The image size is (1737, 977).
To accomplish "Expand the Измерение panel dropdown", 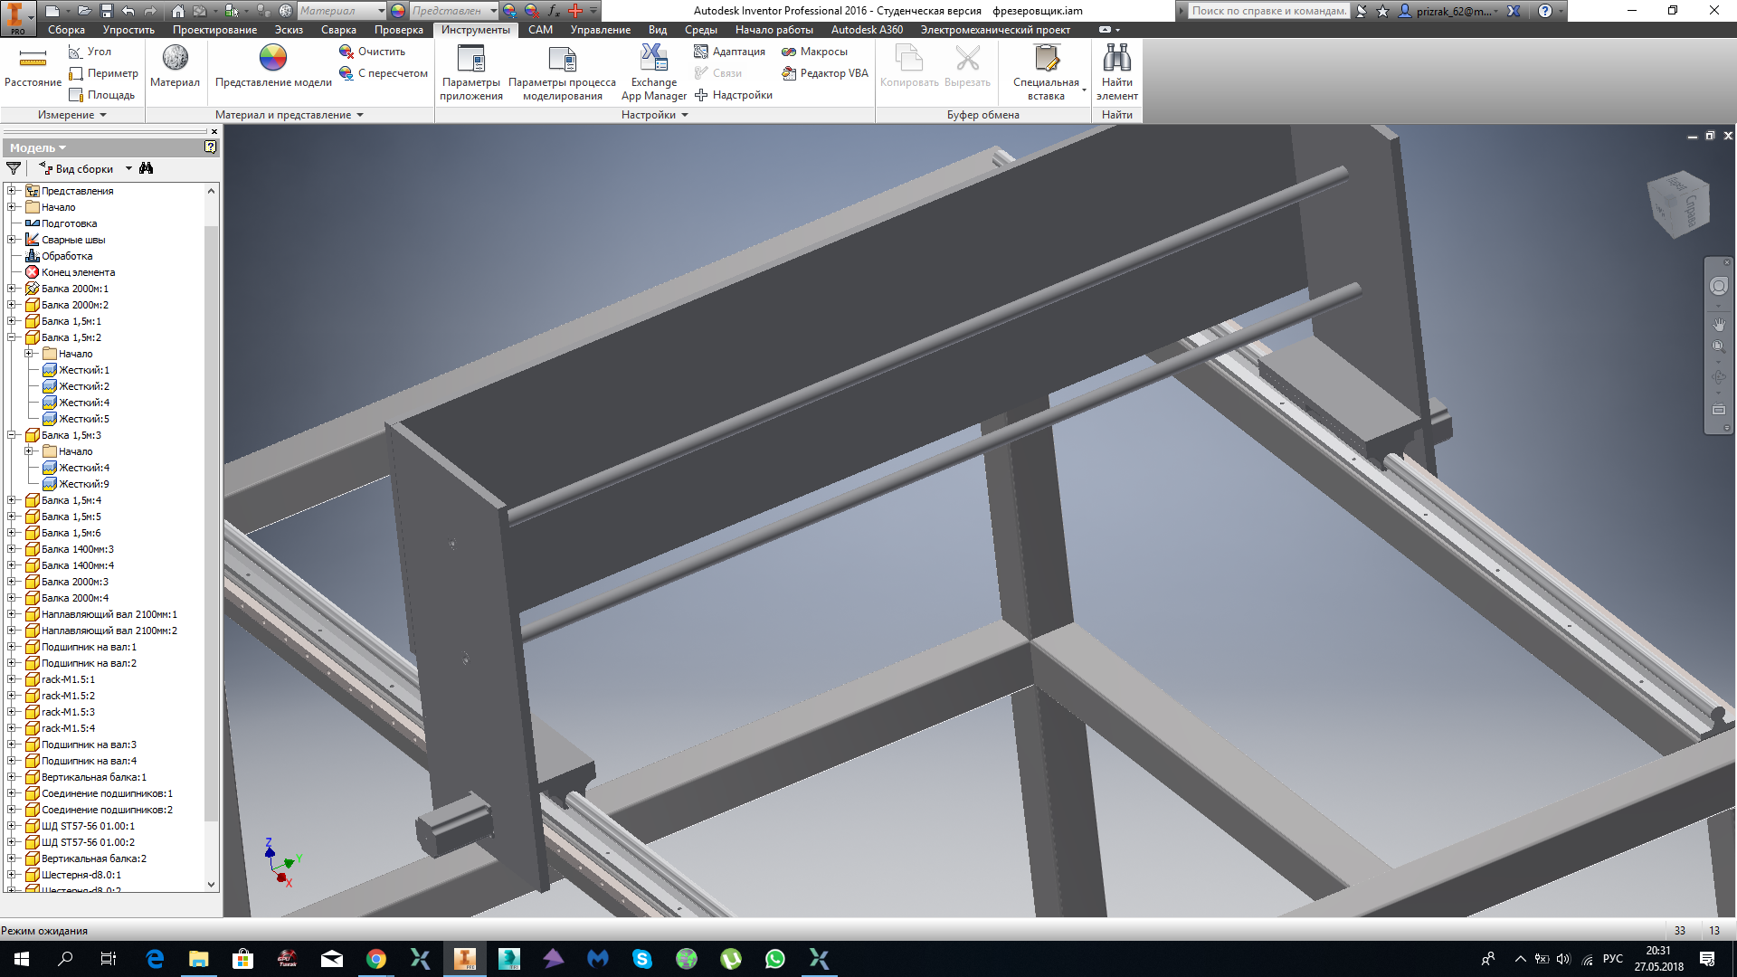I will coord(72,115).
